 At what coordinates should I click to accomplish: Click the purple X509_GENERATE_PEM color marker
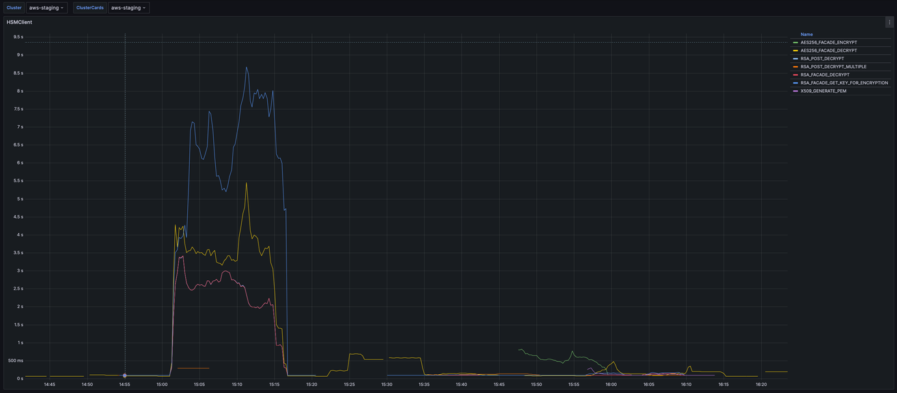click(x=796, y=91)
